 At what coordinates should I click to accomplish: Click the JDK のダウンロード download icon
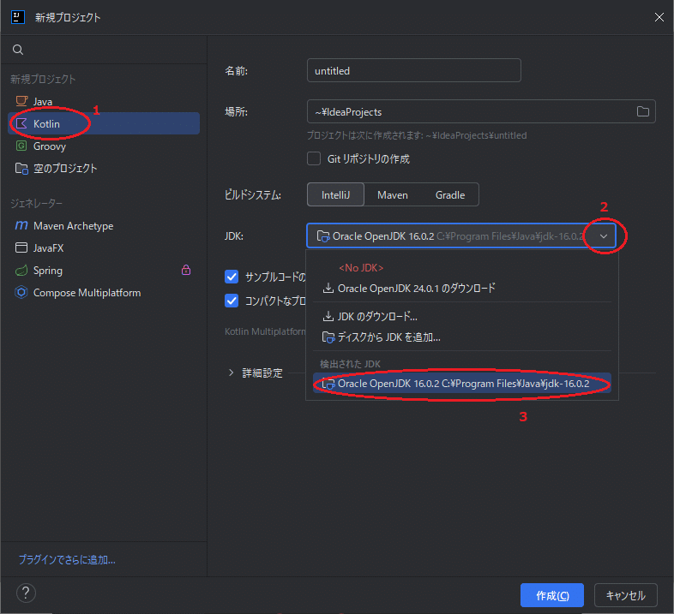click(x=328, y=317)
